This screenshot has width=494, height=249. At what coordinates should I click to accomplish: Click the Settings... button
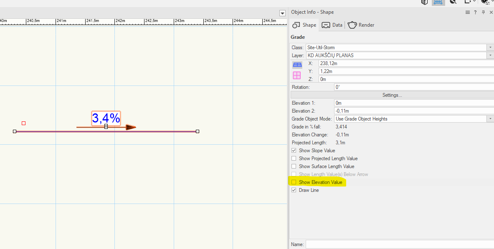click(x=392, y=95)
